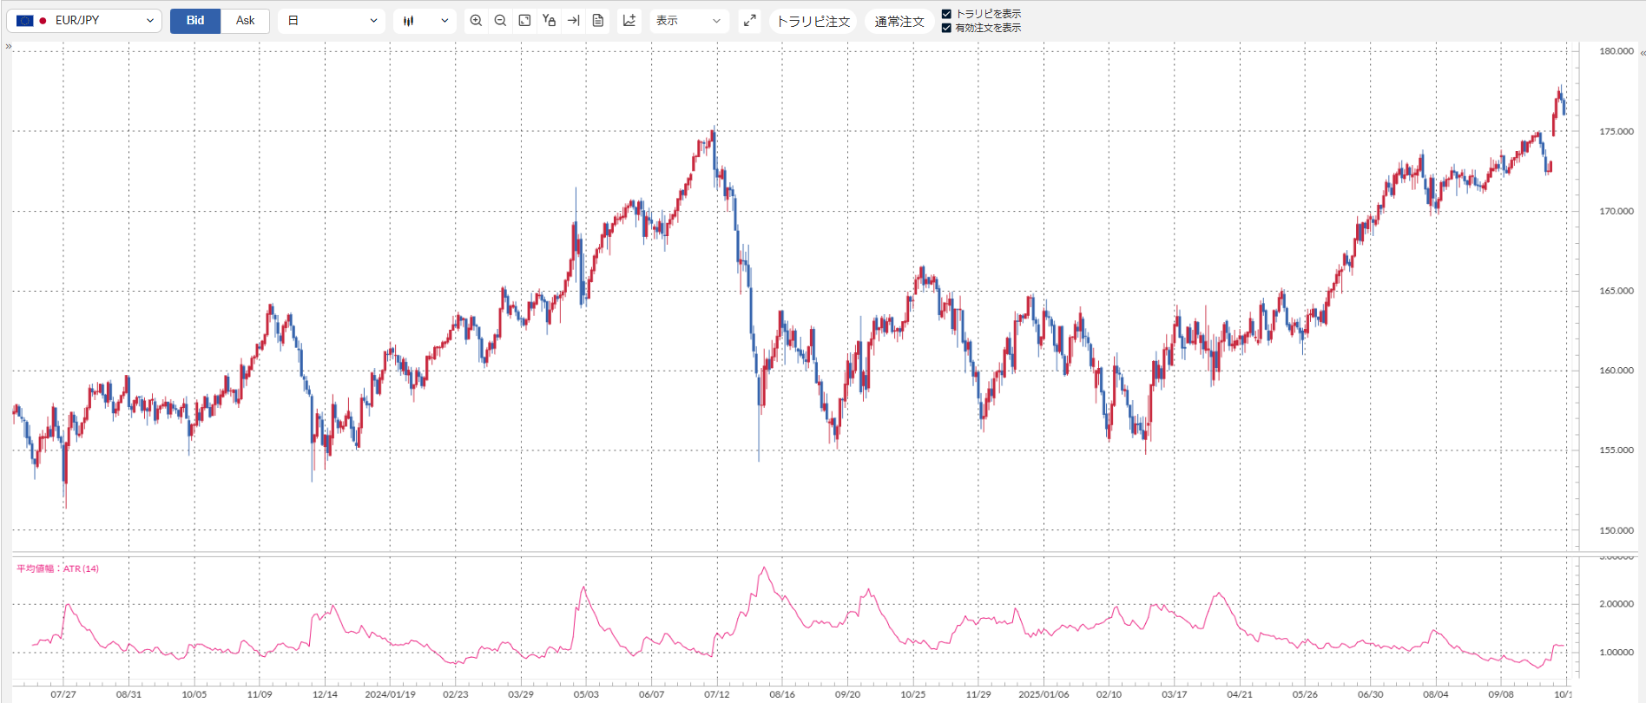Image resolution: width=1646 pixels, height=703 pixels.
Task: Switch price display to Bid
Action: point(195,21)
